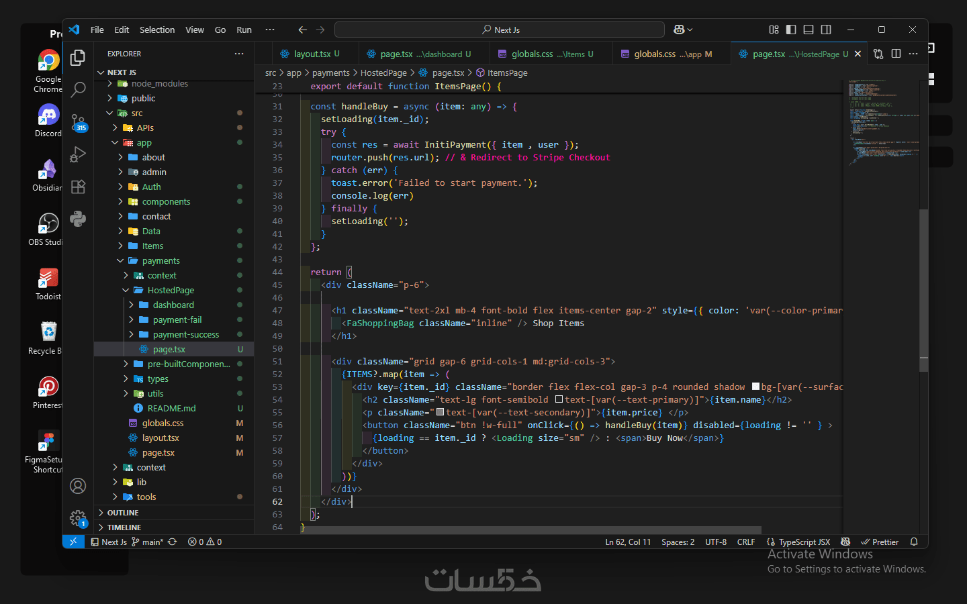Open the Accounts menu icon
Viewport: 967px width, 604px height.
coord(78,486)
